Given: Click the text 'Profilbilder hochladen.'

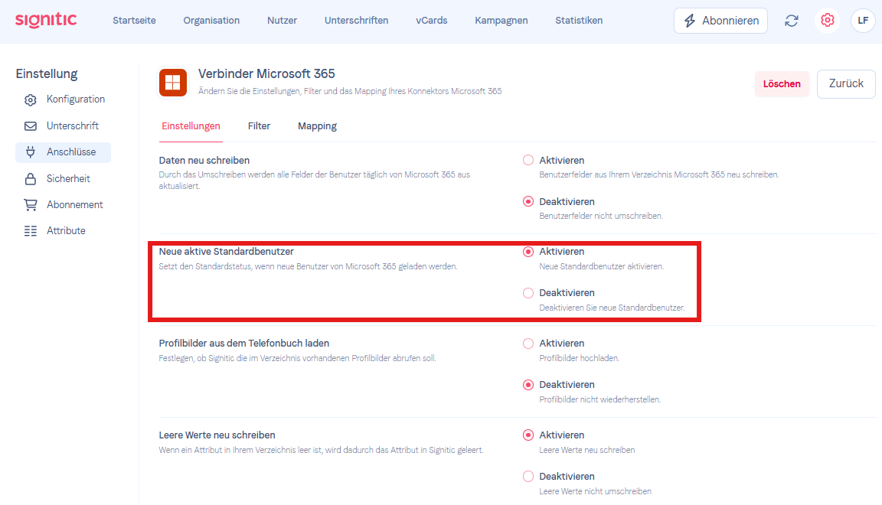Looking at the screenshot, I should click(579, 358).
